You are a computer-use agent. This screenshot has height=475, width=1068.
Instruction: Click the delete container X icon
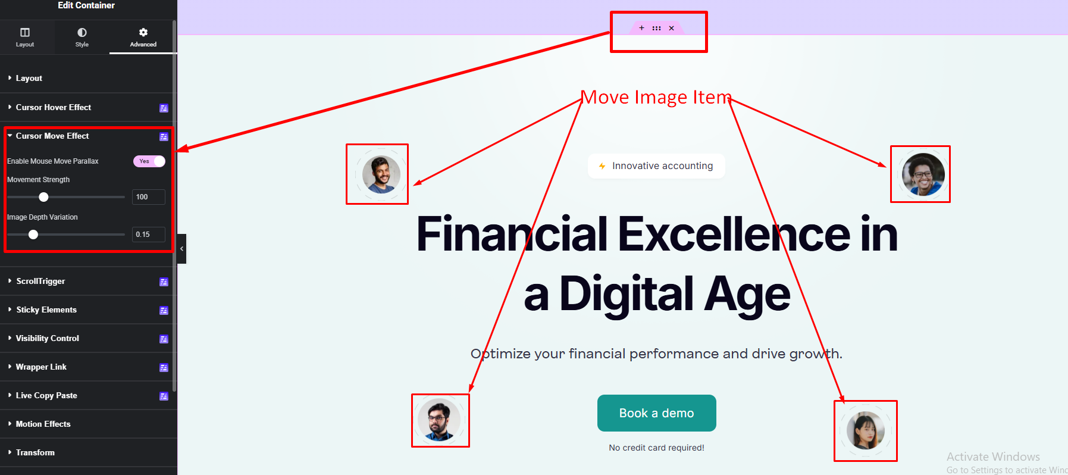coord(671,28)
